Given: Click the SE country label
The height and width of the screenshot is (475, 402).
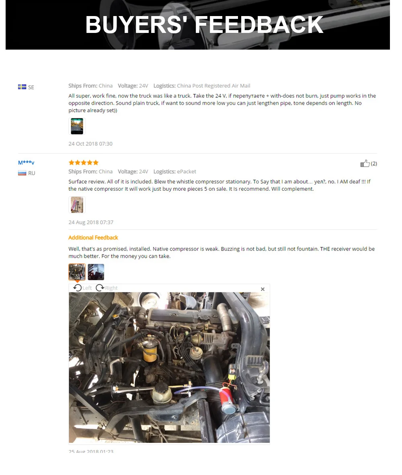Looking at the screenshot, I should point(31,87).
